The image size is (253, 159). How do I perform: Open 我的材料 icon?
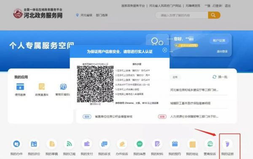click(x=157, y=144)
